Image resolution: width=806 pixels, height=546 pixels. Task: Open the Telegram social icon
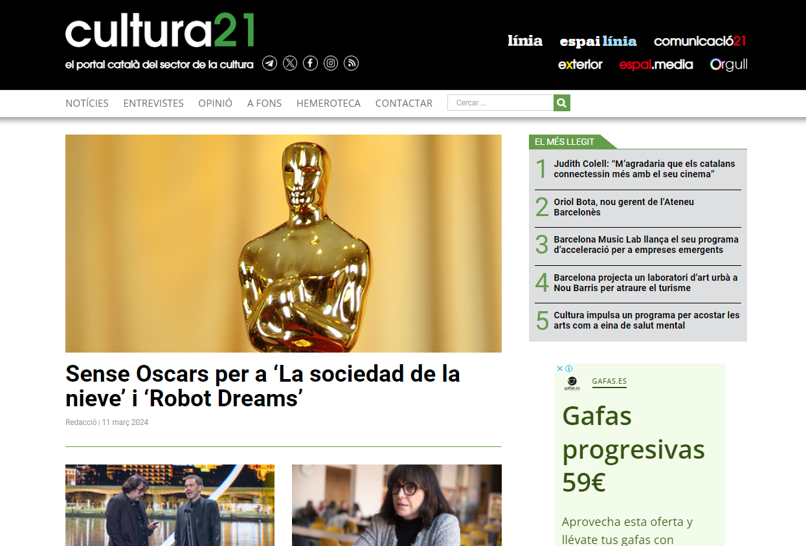tap(269, 63)
